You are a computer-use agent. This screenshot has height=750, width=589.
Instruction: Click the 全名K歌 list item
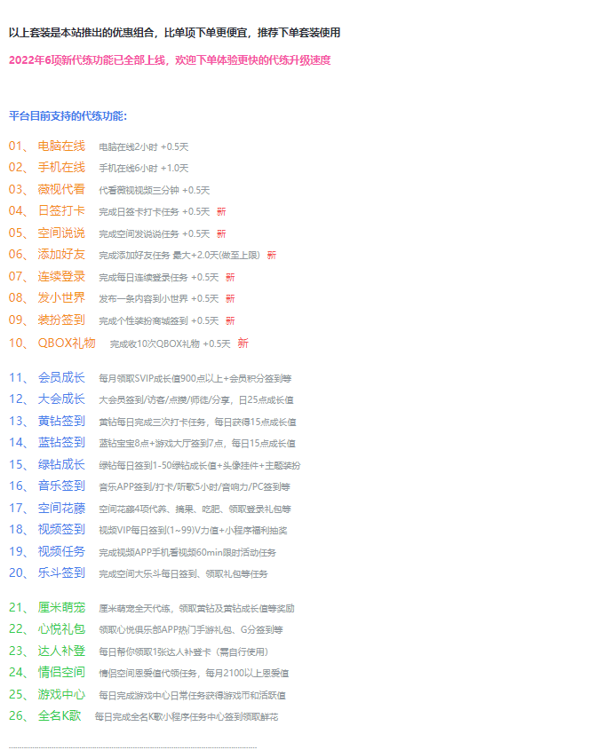click(60, 716)
